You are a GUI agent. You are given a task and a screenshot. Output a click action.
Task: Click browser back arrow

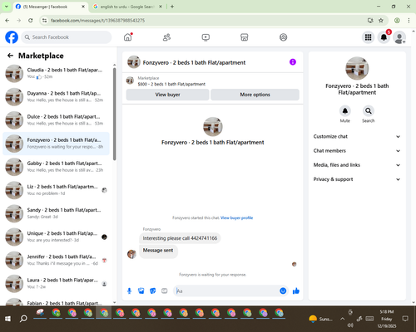[x=7, y=20]
